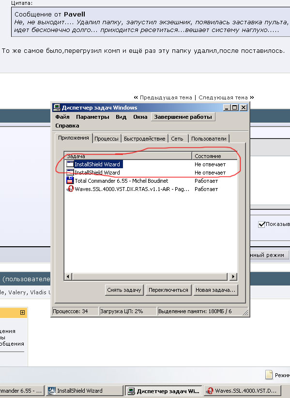This screenshot has height=398, width=290.
Task: Open the Следующая тема link
Action: tap(223, 97)
